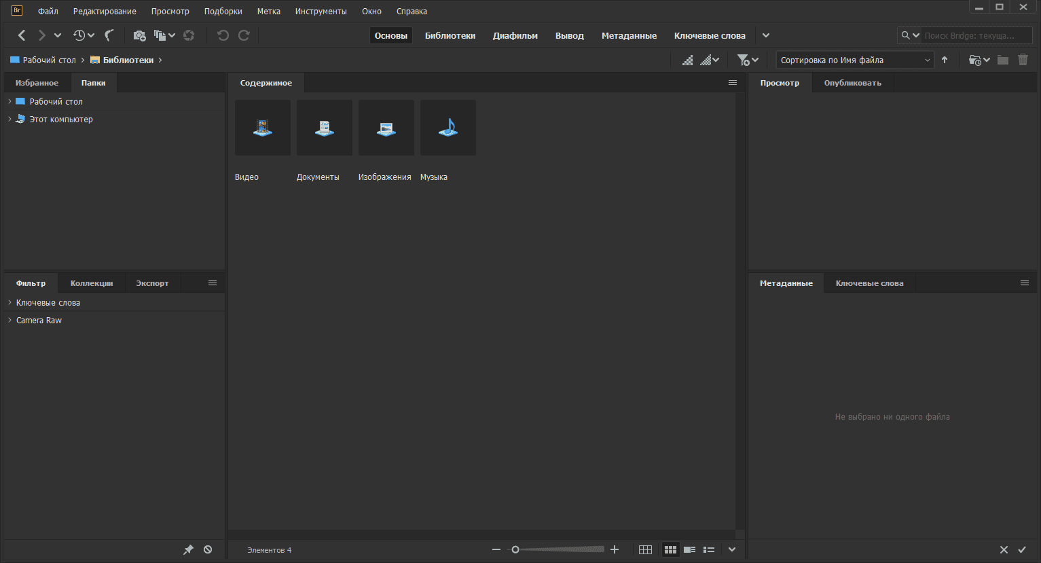Open recent files history clock icon
Image resolution: width=1041 pixels, height=563 pixels.
[80, 35]
